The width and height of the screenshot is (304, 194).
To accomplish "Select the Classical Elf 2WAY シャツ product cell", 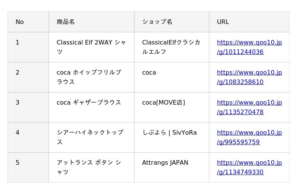I will pyautogui.click(x=91, y=47).
